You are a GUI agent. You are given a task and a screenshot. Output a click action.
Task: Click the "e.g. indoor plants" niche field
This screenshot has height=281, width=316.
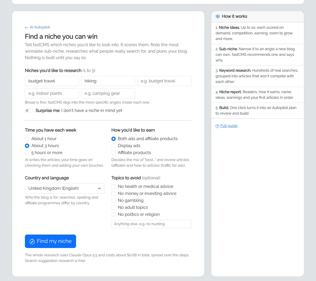[52, 93]
